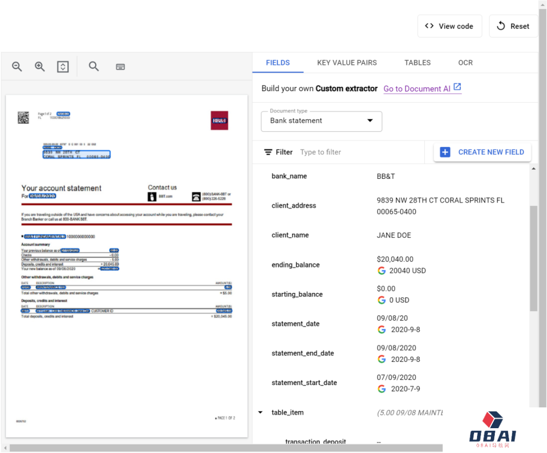Screen dimensions: 547x453
Task: Collapse the table_item row
Action: click(x=260, y=412)
